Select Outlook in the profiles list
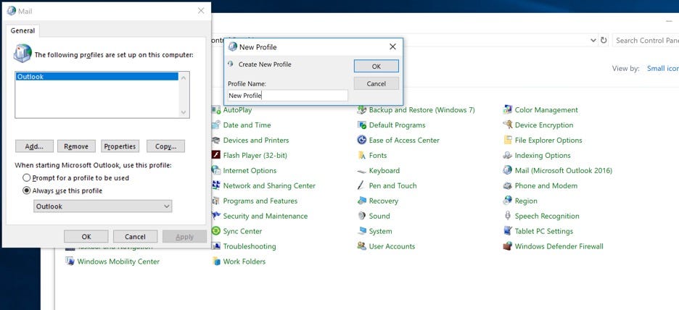The height and width of the screenshot is (310, 679). [97, 77]
